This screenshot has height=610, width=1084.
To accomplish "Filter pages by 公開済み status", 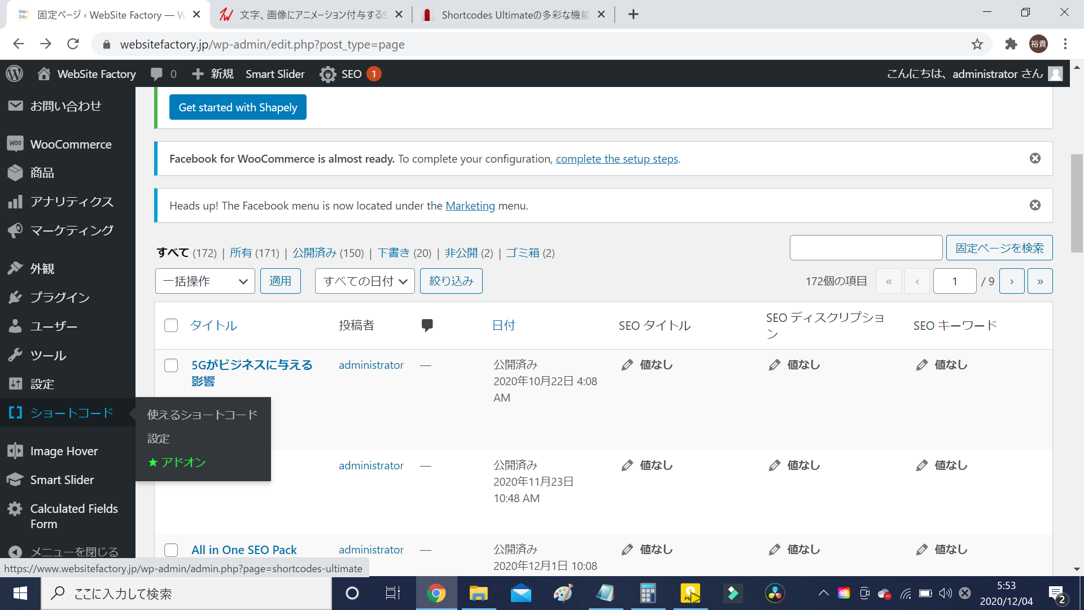I will click(x=314, y=252).
